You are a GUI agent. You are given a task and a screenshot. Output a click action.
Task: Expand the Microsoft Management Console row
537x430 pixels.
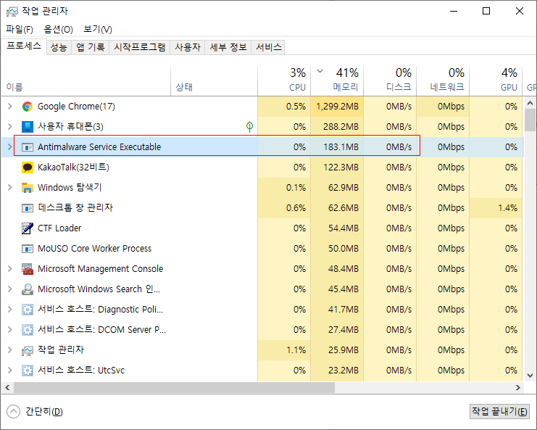[x=10, y=269]
